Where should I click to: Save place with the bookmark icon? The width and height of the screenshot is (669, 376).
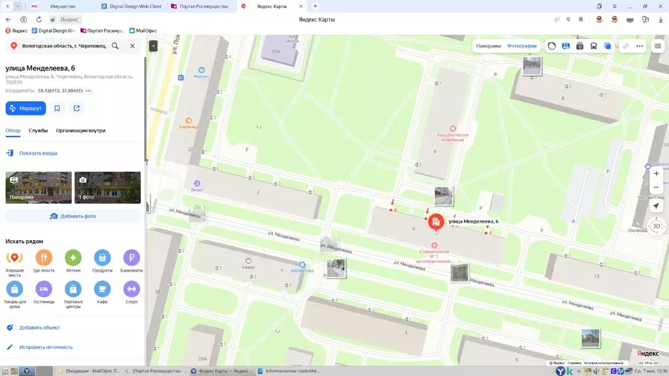pyautogui.click(x=57, y=108)
